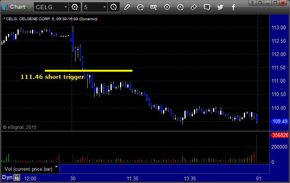Select the pencil drawing tool

click(x=127, y=7)
